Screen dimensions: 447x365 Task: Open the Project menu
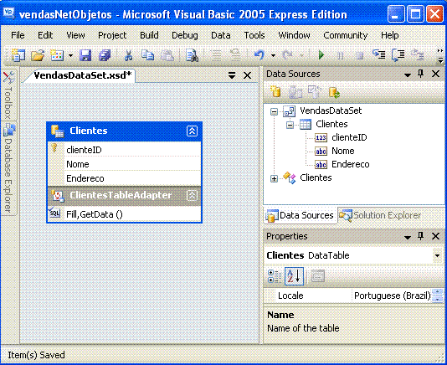(112, 35)
